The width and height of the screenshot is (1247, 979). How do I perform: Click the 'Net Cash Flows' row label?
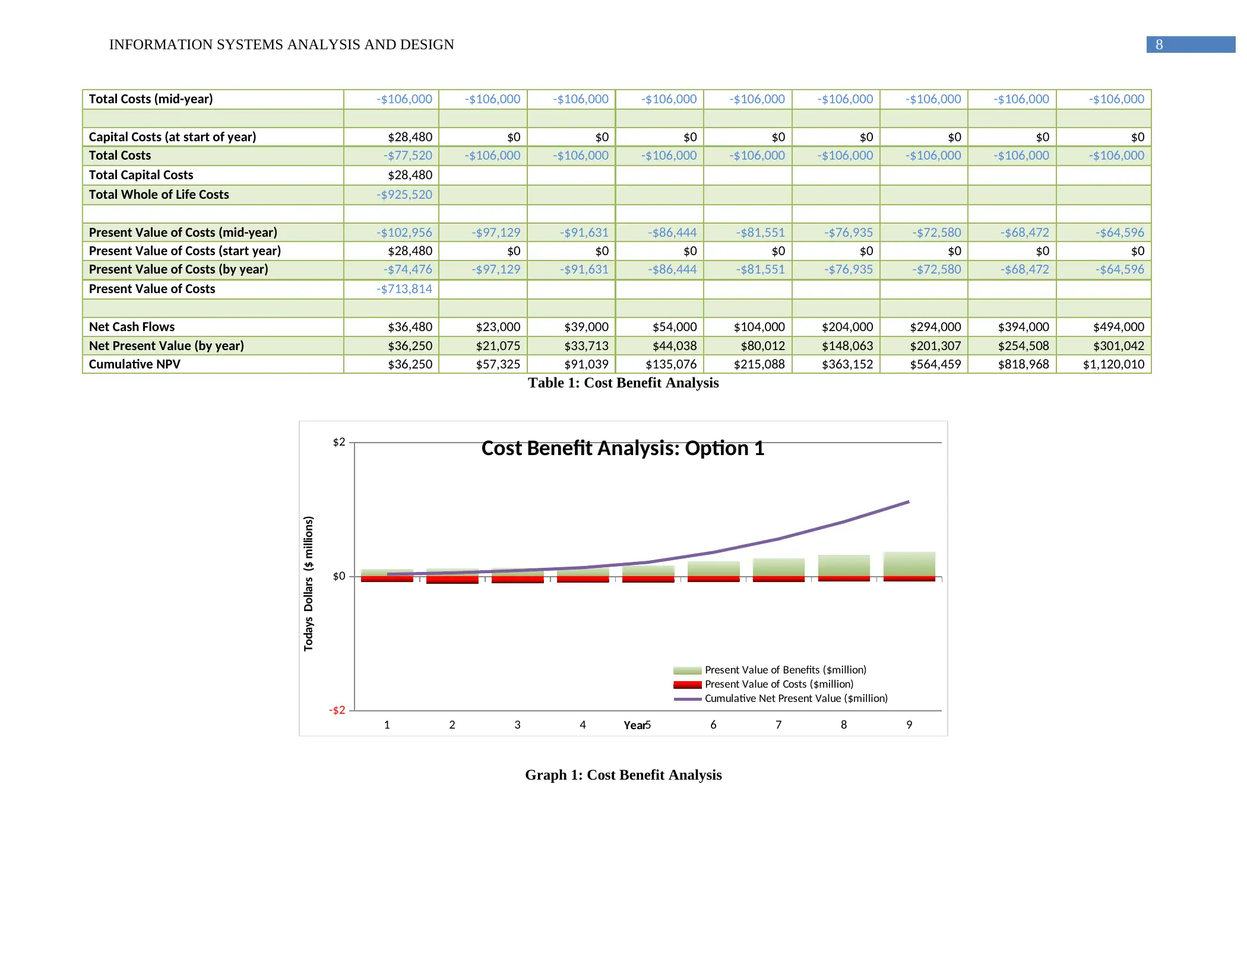point(132,327)
